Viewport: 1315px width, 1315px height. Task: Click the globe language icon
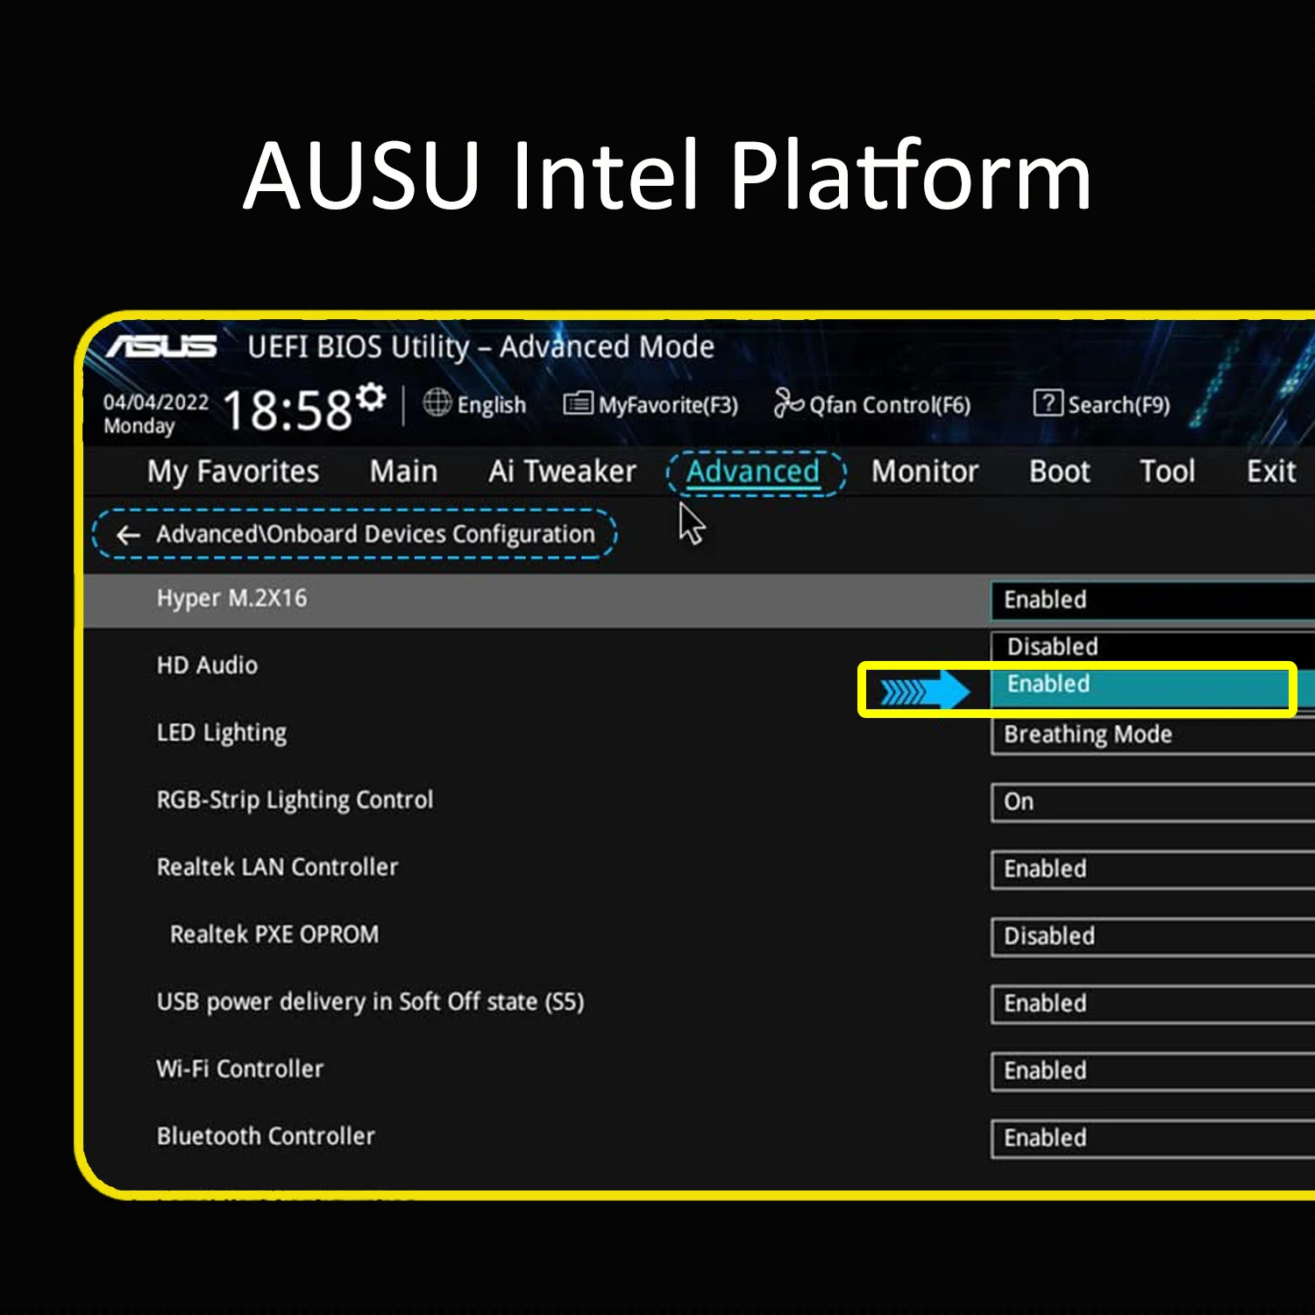[437, 402]
